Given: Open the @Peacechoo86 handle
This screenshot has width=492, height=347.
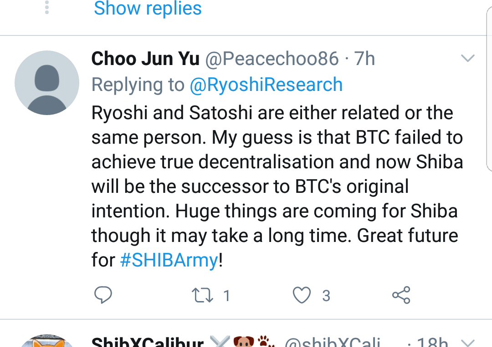Looking at the screenshot, I should pyautogui.click(x=272, y=59).
